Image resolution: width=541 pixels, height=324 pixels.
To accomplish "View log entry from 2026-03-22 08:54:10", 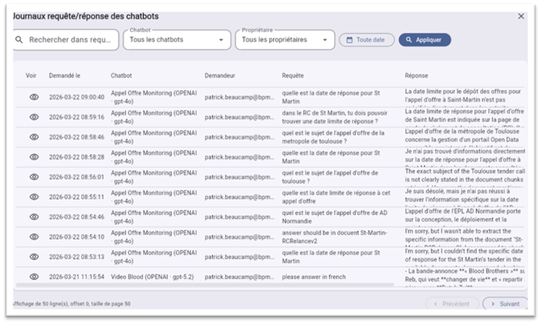I will pos(34,237).
